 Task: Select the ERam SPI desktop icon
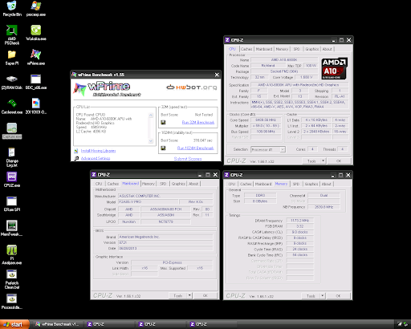tap(12, 204)
